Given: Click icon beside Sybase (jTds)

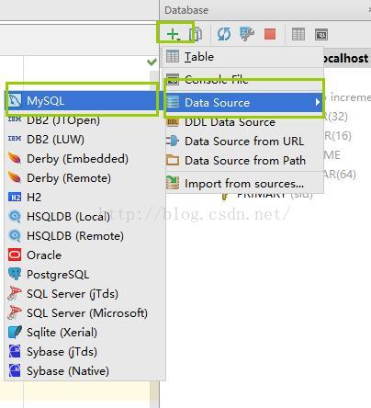Looking at the screenshot, I should point(15,352).
